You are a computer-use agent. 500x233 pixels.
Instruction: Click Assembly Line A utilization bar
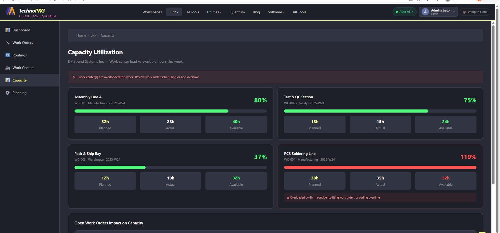(x=171, y=111)
